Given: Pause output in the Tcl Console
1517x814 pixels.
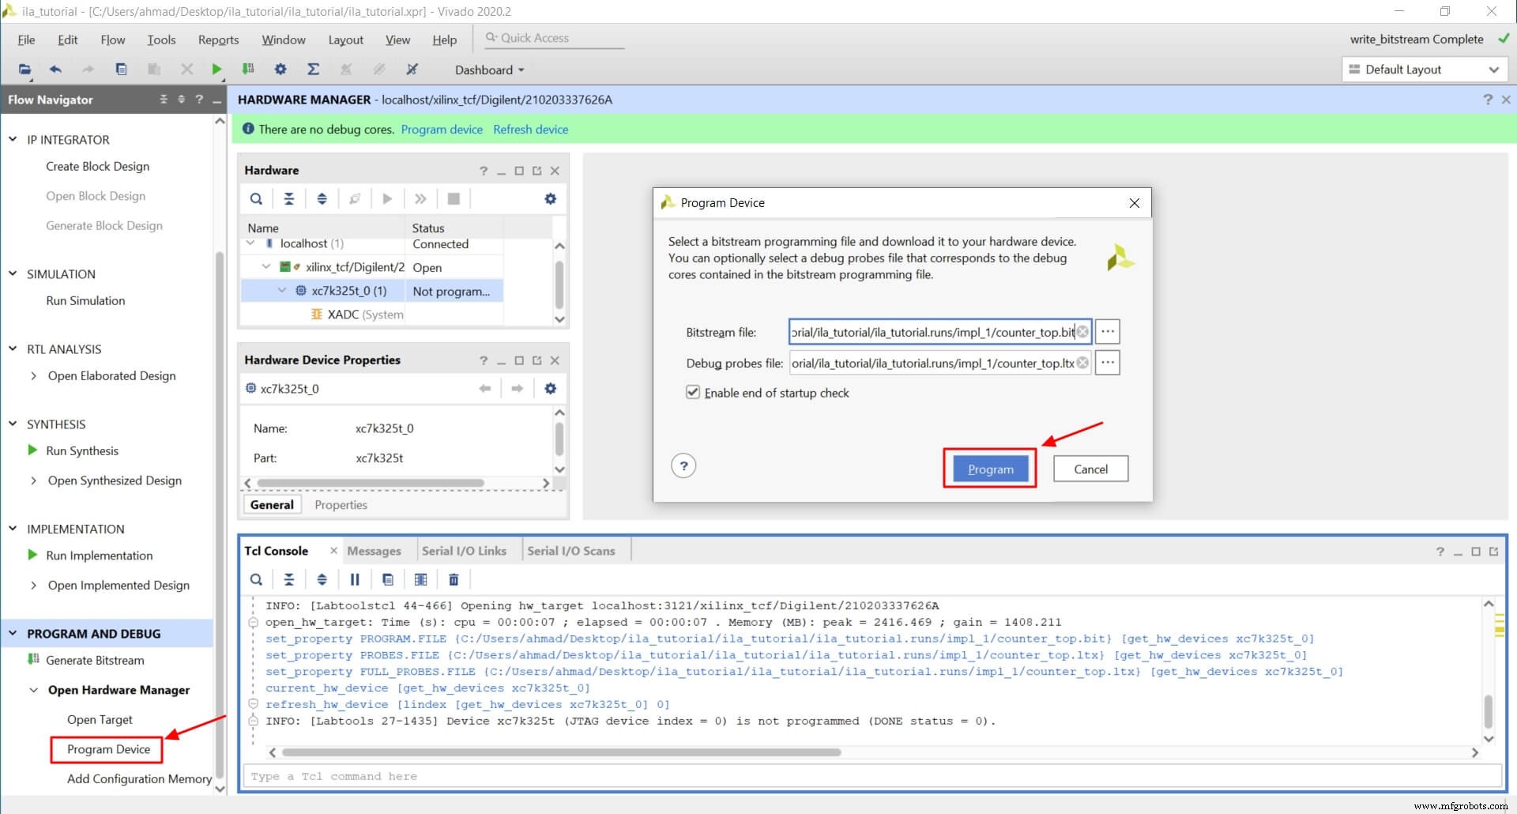Looking at the screenshot, I should coord(354,579).
